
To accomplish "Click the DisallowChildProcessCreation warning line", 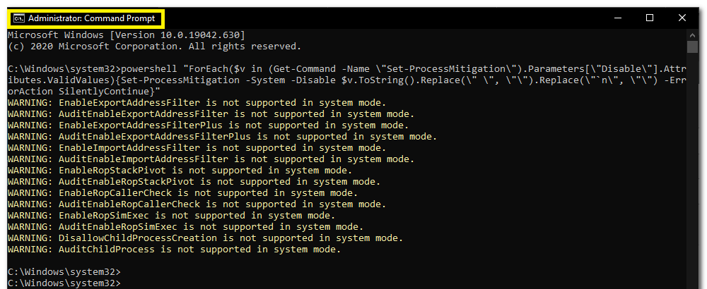I will (206, 238).
